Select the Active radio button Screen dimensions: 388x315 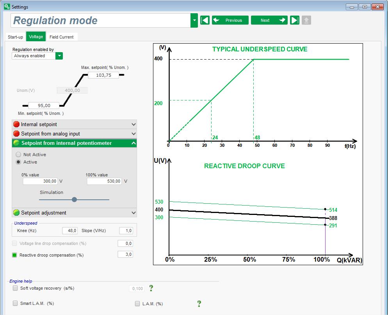[18, 162]
